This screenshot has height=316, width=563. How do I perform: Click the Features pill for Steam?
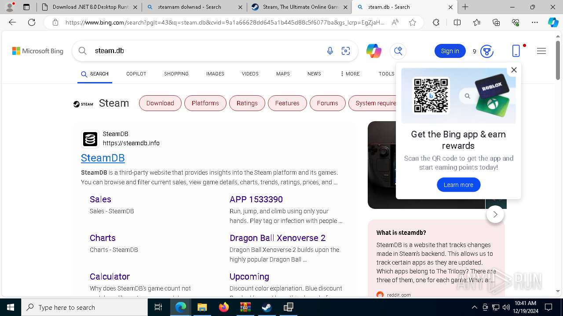[x=287, y=103]
